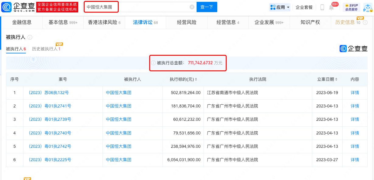Open the 应用 dropdown menu
Image resolution: width=374 pixels, height=180 pixels.
[280, 7]
